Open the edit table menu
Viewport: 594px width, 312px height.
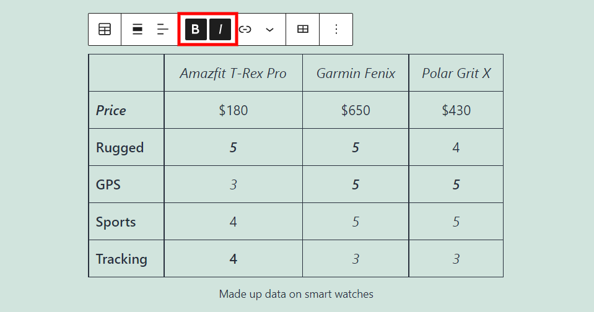pos(303,30)
